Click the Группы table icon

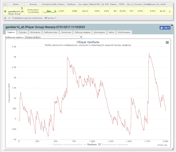46,18
